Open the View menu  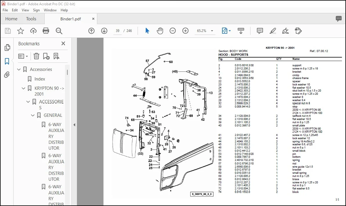click(25, 10)
